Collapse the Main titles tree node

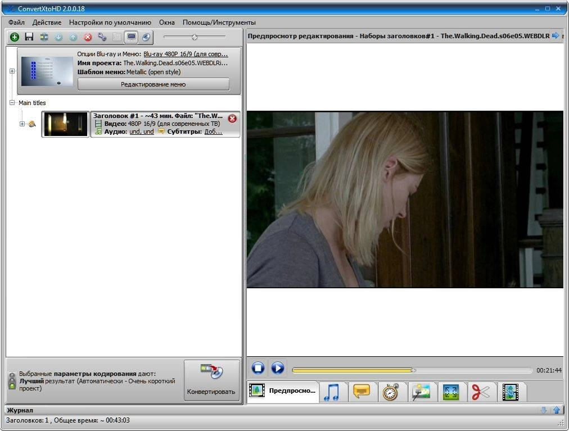tap(12, 103)
